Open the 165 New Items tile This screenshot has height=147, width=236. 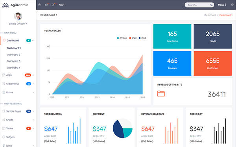pyautogui.click(x=172, y=36)
